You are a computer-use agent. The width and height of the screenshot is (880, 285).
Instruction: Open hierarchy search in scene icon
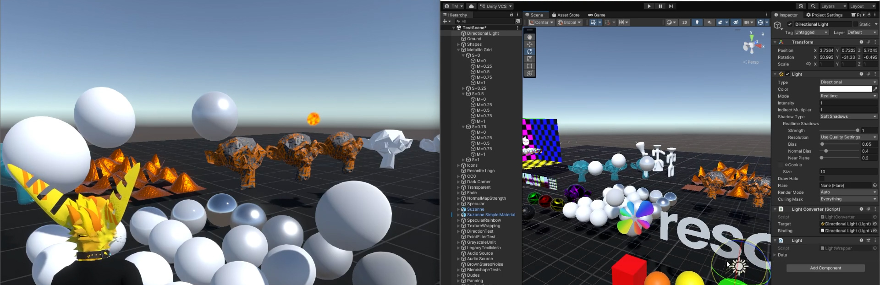pyautogui.click(x=517, y=22)
